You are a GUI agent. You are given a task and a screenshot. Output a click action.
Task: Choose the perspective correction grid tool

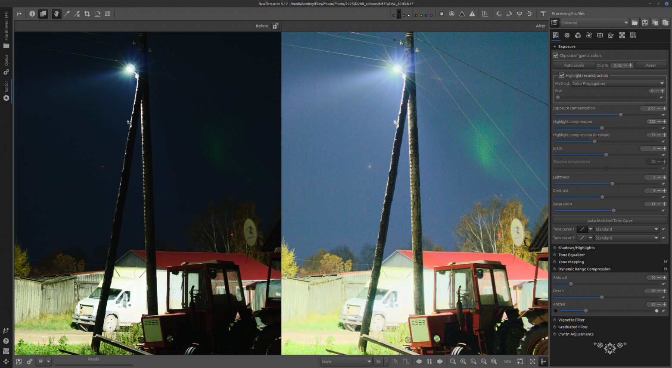(108, 14)
